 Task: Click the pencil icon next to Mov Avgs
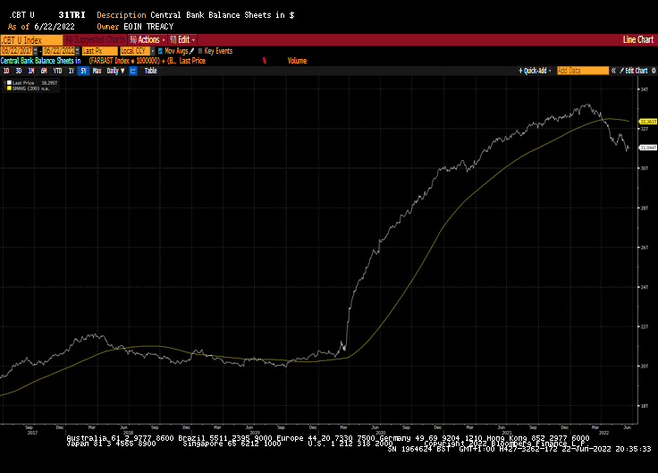click(x=192, y=51)
